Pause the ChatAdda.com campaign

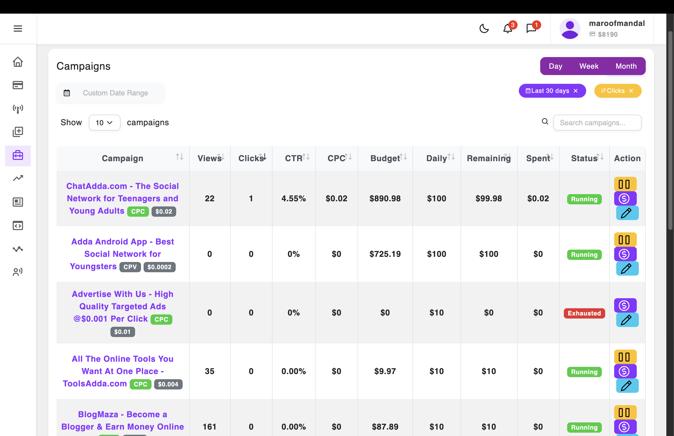point(625,184)
